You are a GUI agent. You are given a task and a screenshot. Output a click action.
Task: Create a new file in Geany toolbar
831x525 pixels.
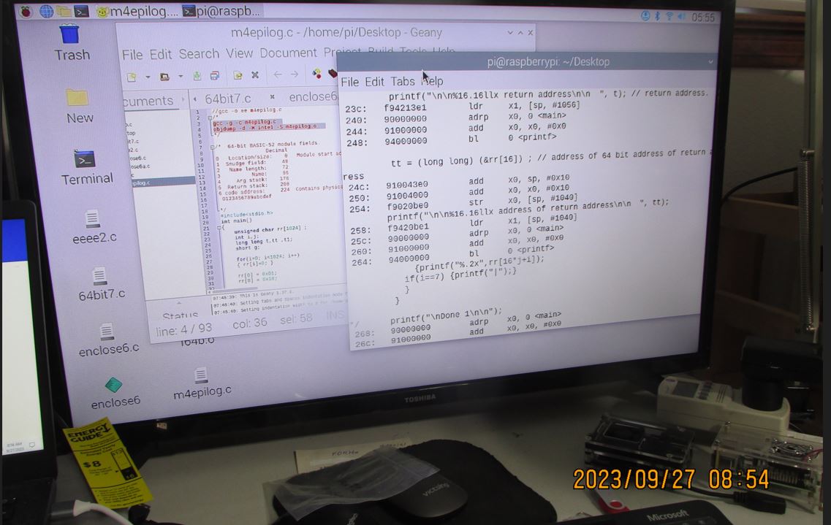tap(132, 77)
